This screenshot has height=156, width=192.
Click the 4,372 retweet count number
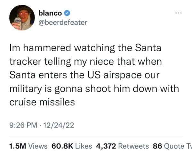[x=106, y=146]
